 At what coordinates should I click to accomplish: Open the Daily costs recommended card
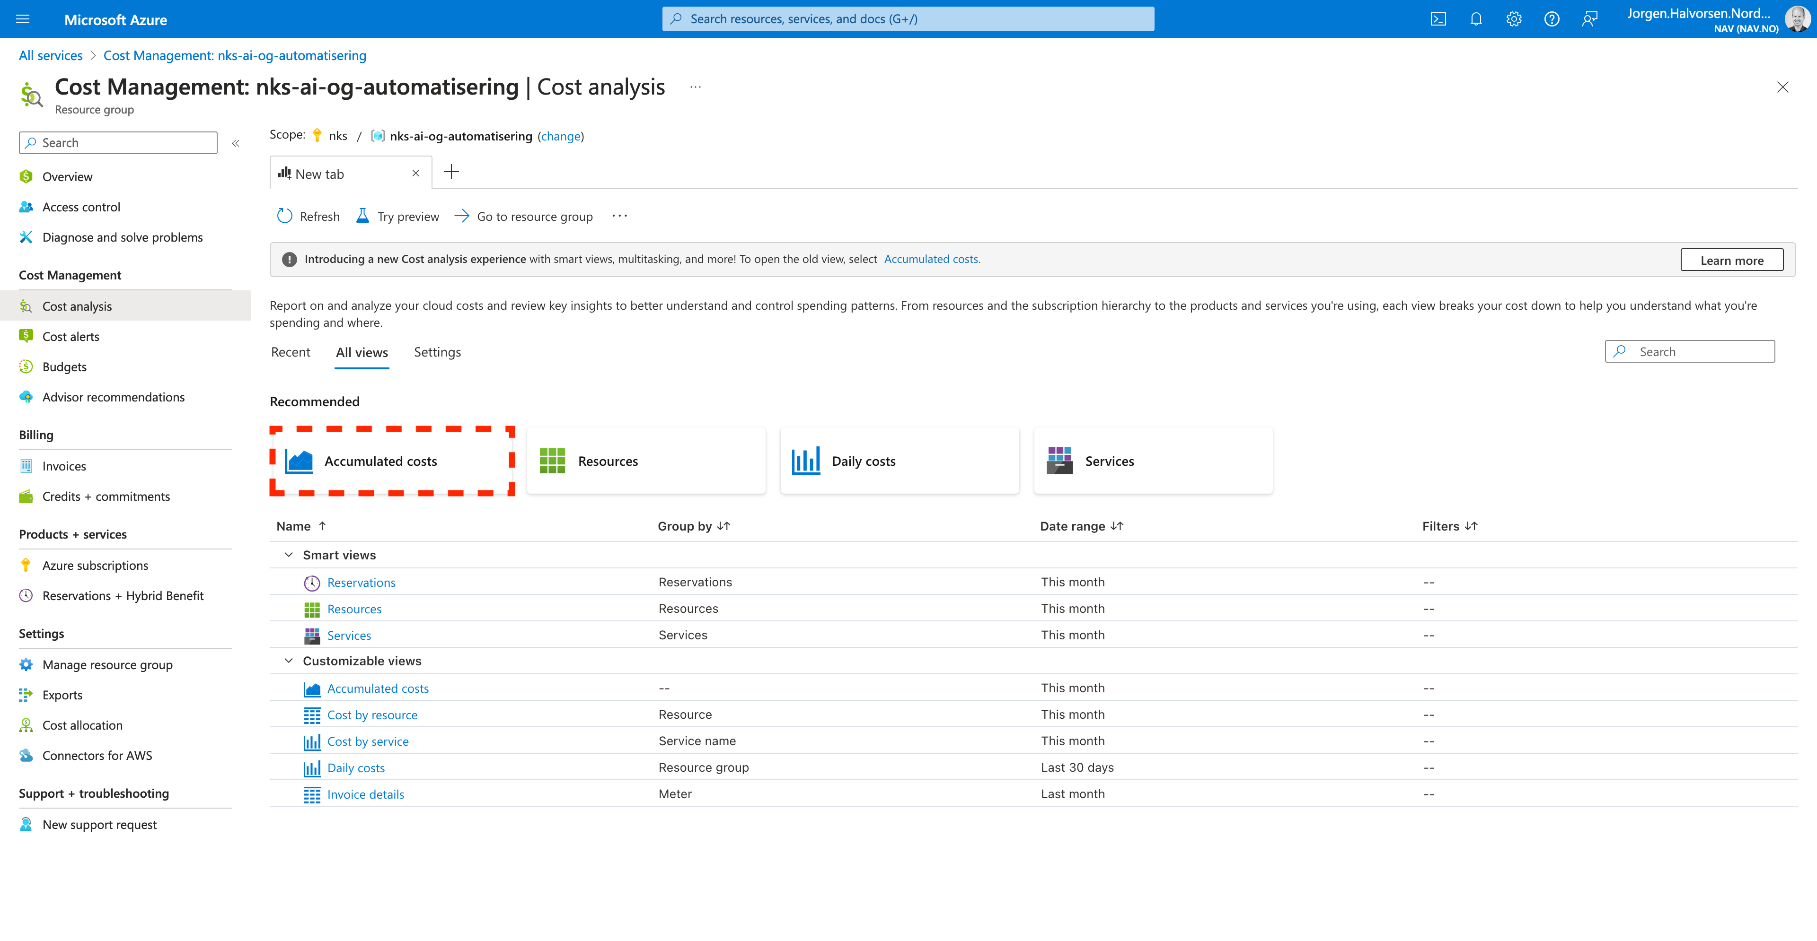pyautogui.click(x=899, y=461)
